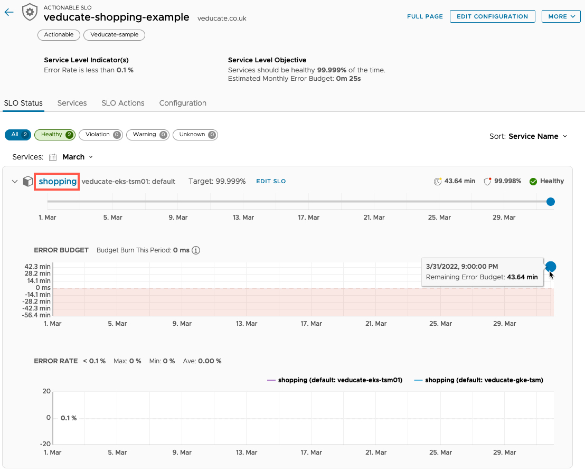This screenshot has width=585, height=471.
Task: Open the shopping service link
Action: 58,182
